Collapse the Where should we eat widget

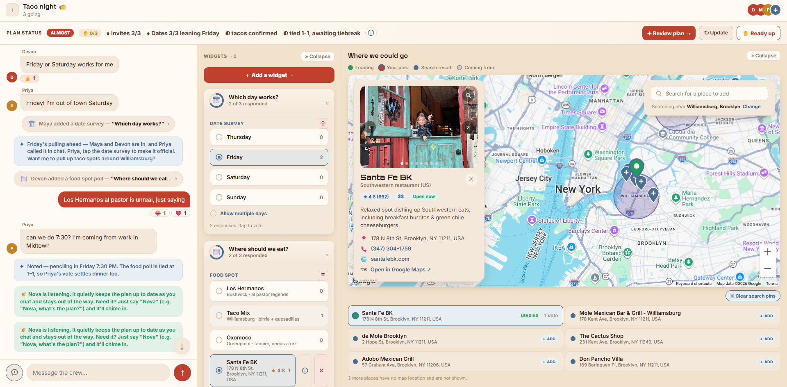[x=327, y=255]
